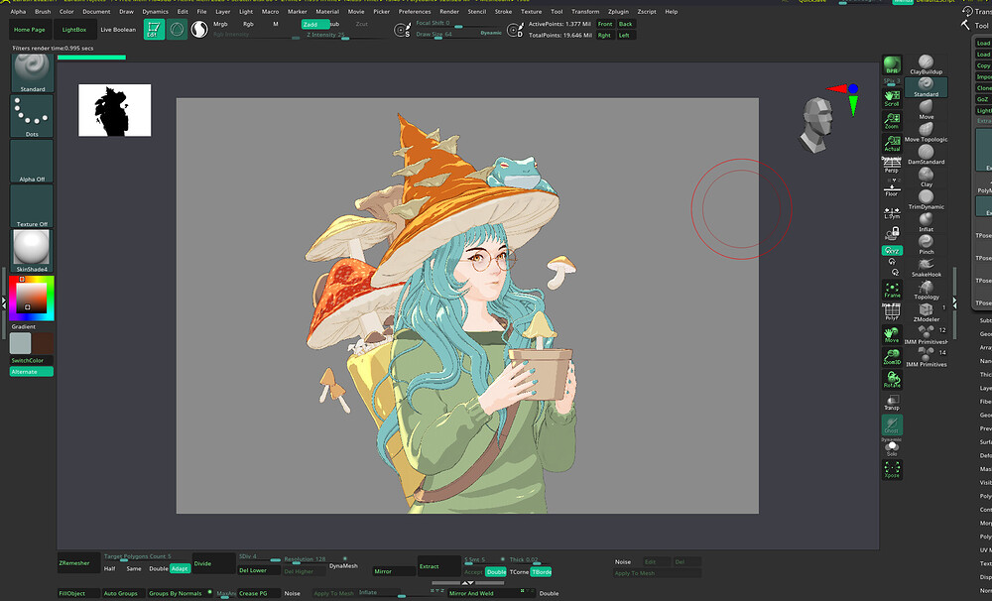Screen dimensions: 992x601
Task: Open LightBox
Action: click(74, 30)
